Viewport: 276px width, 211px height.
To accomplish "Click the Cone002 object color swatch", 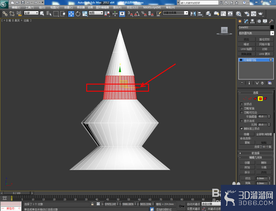I will (x=272, y=27).
